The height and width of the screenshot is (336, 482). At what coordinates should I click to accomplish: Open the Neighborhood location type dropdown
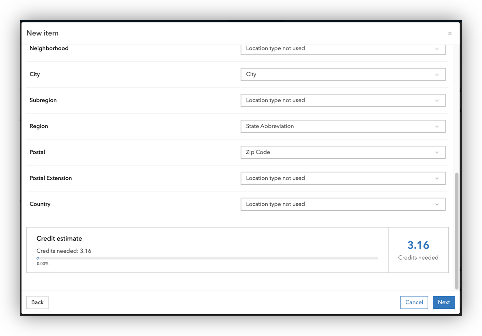(x=342, y=49)
